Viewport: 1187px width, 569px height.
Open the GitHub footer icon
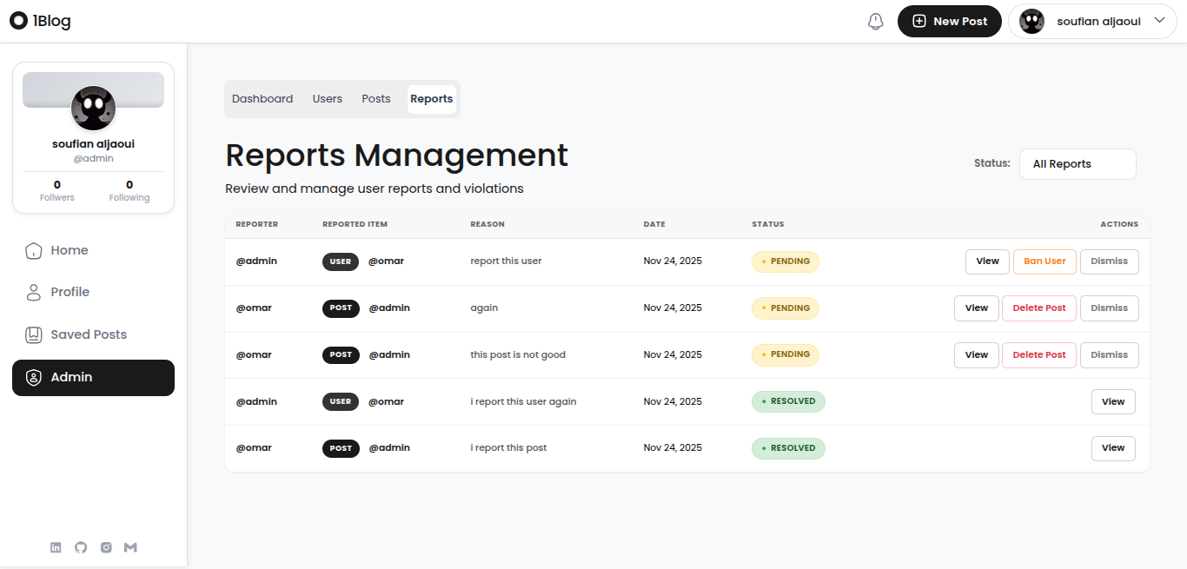[81, 547]
